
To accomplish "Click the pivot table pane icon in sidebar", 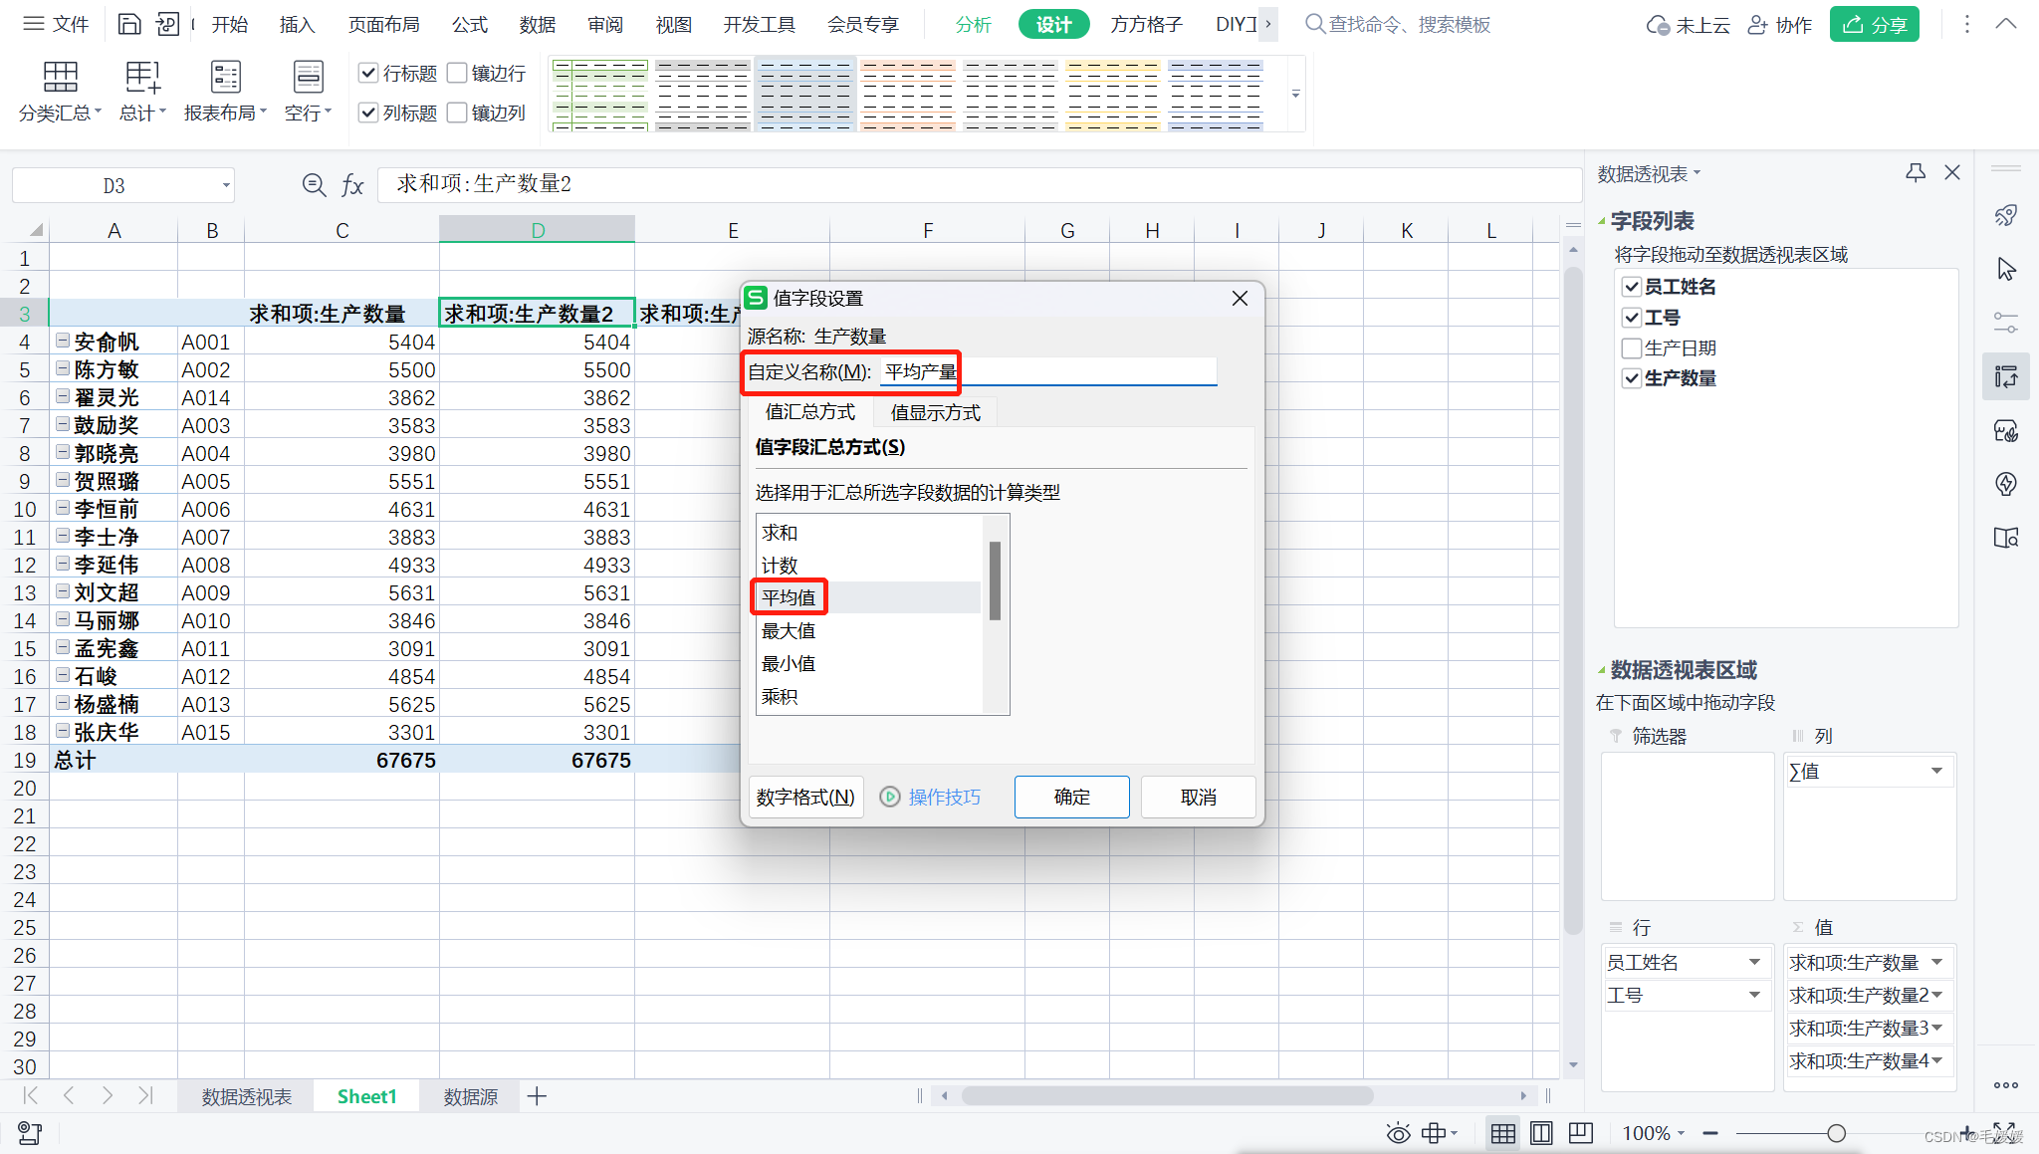I will tap(2006, 376).
